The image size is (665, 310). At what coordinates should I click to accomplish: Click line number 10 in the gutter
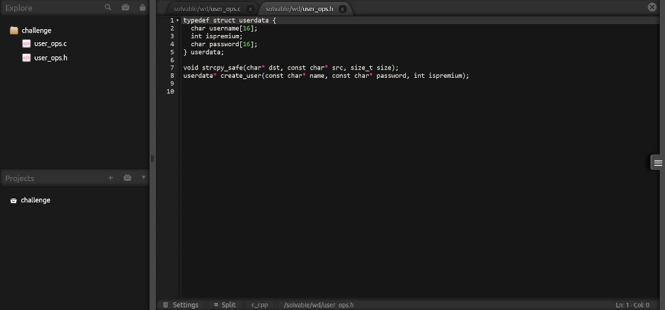point(171,91)
